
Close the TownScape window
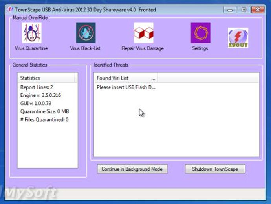(258, 10)
